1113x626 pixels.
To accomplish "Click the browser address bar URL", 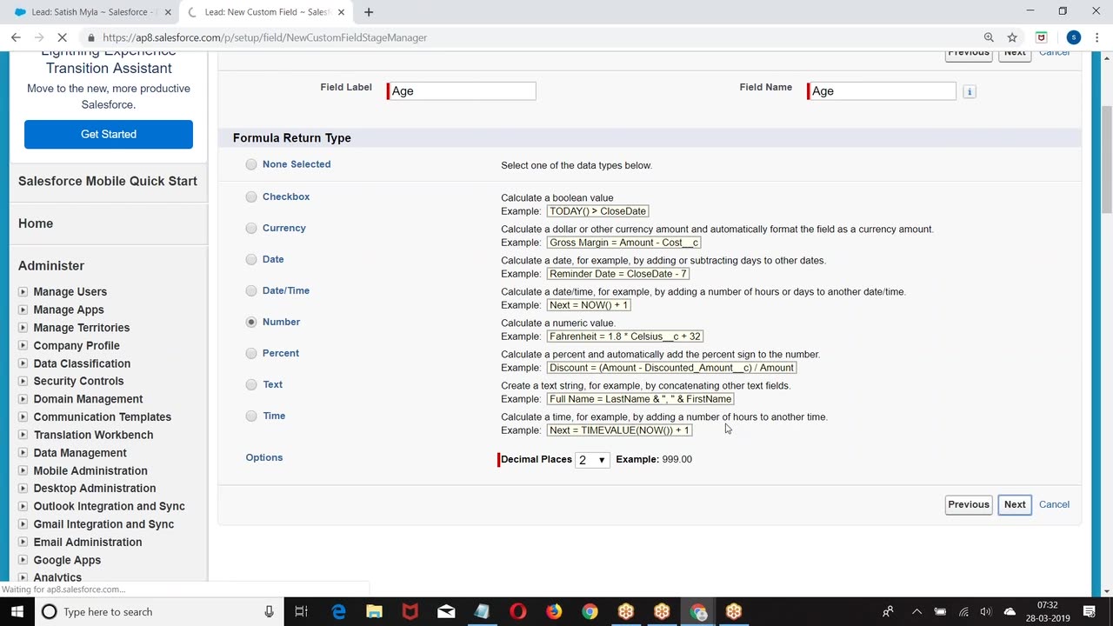I will click(264, 37).
